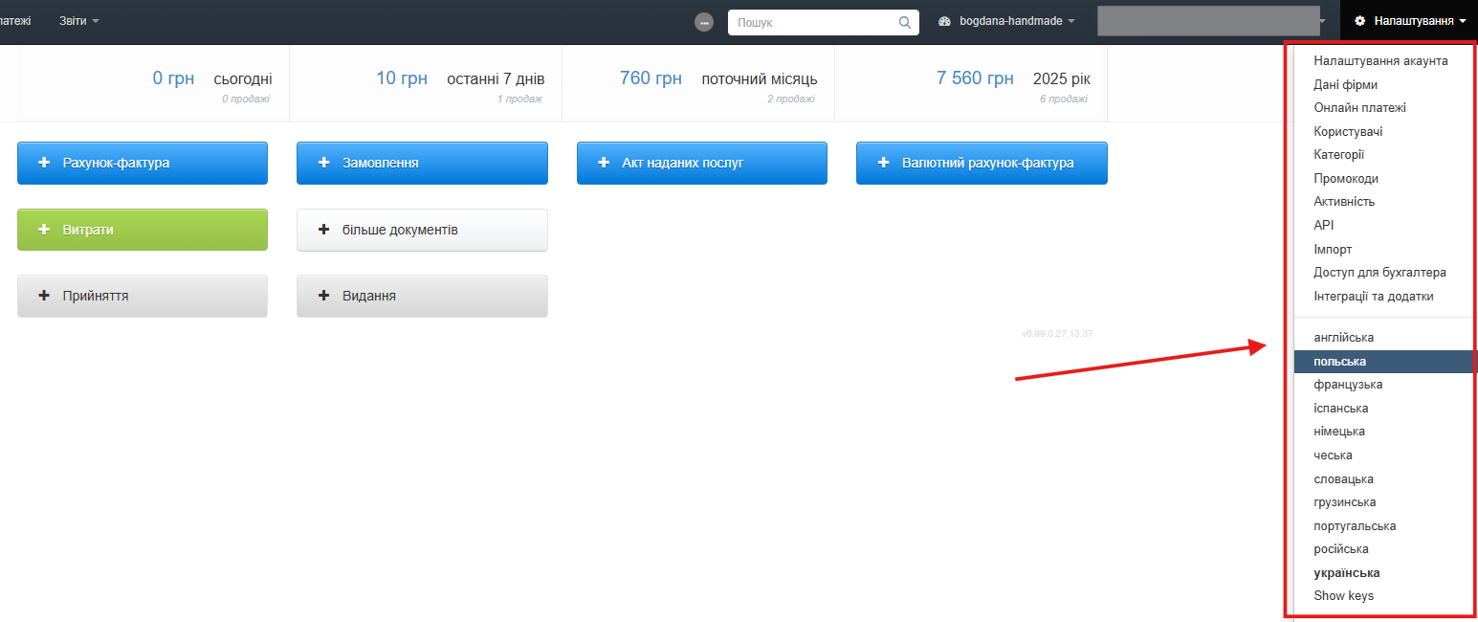Click the round ellipsis icon in top bar
Viewport: 1478px width, 622px height.
(704, 22)
